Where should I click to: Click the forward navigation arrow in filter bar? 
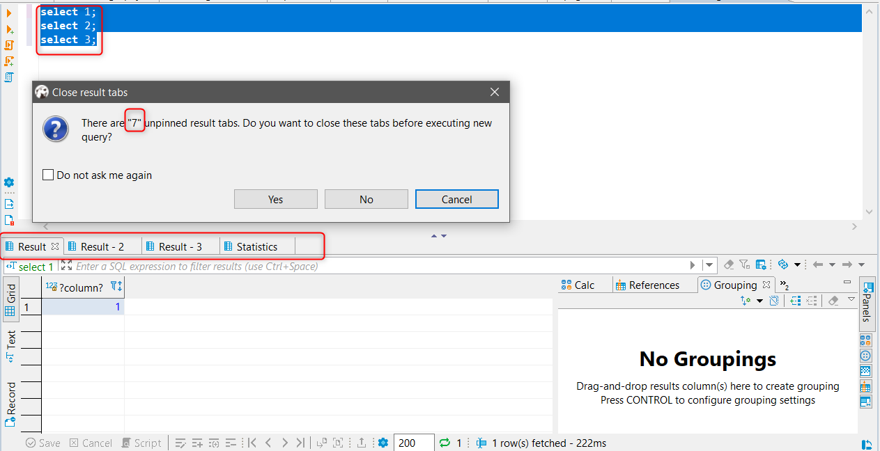pos(847,264)
